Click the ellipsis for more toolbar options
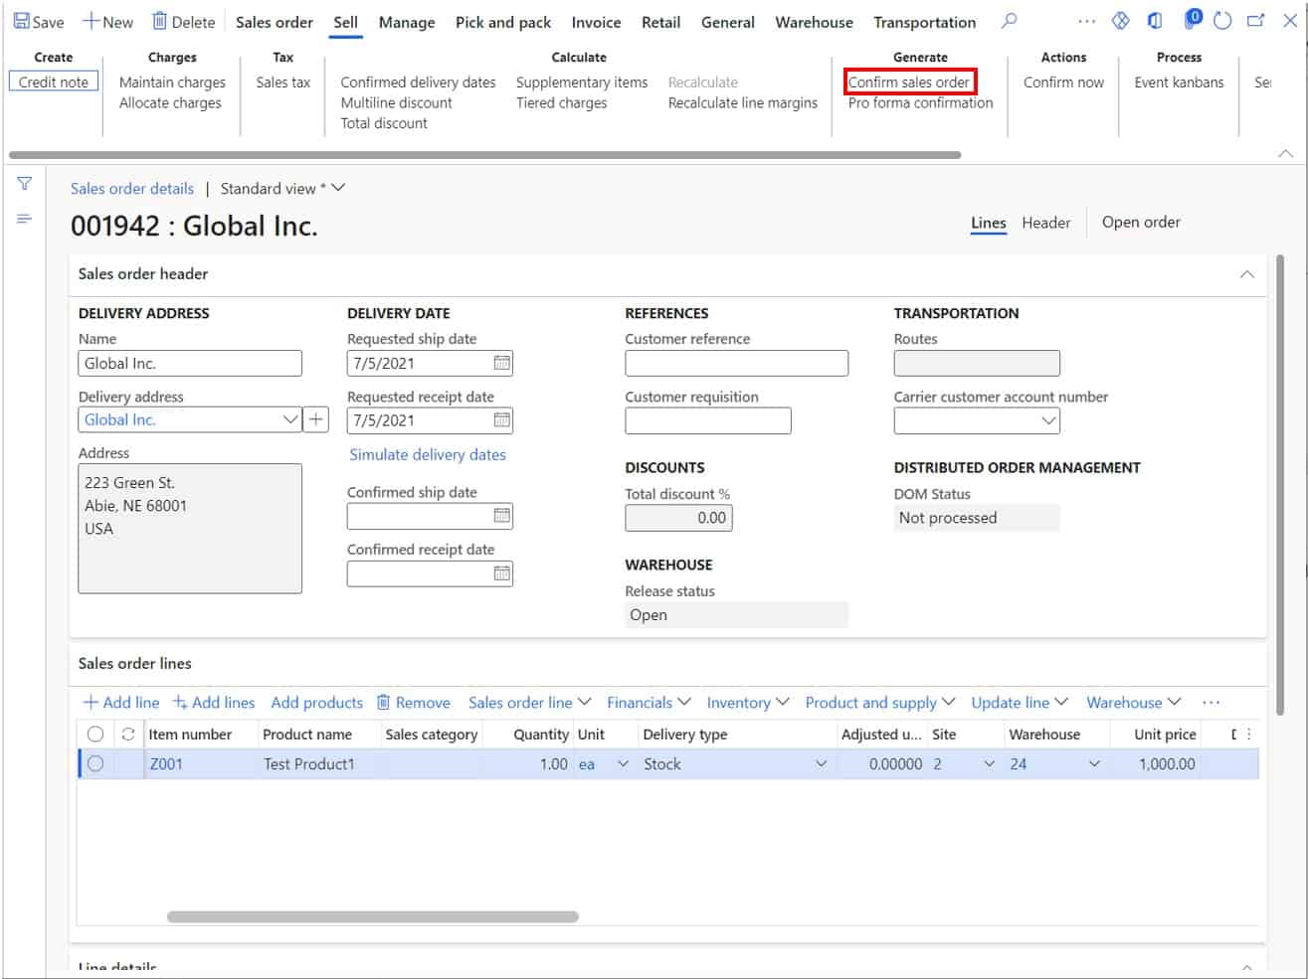The width and height of the screenshot is (1308, 979). [x=1086, y=20]
